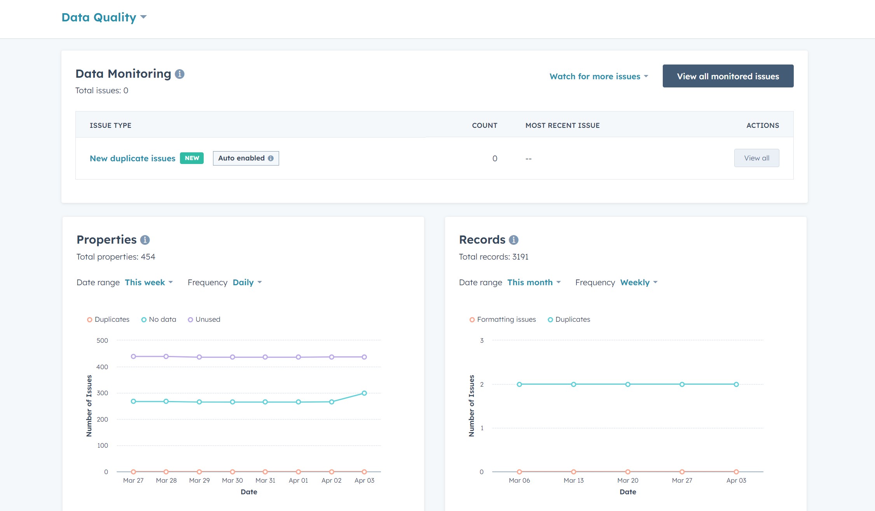
Task: Open the Data Monitoring info tooltip
Action: click(x=180, y=73)
